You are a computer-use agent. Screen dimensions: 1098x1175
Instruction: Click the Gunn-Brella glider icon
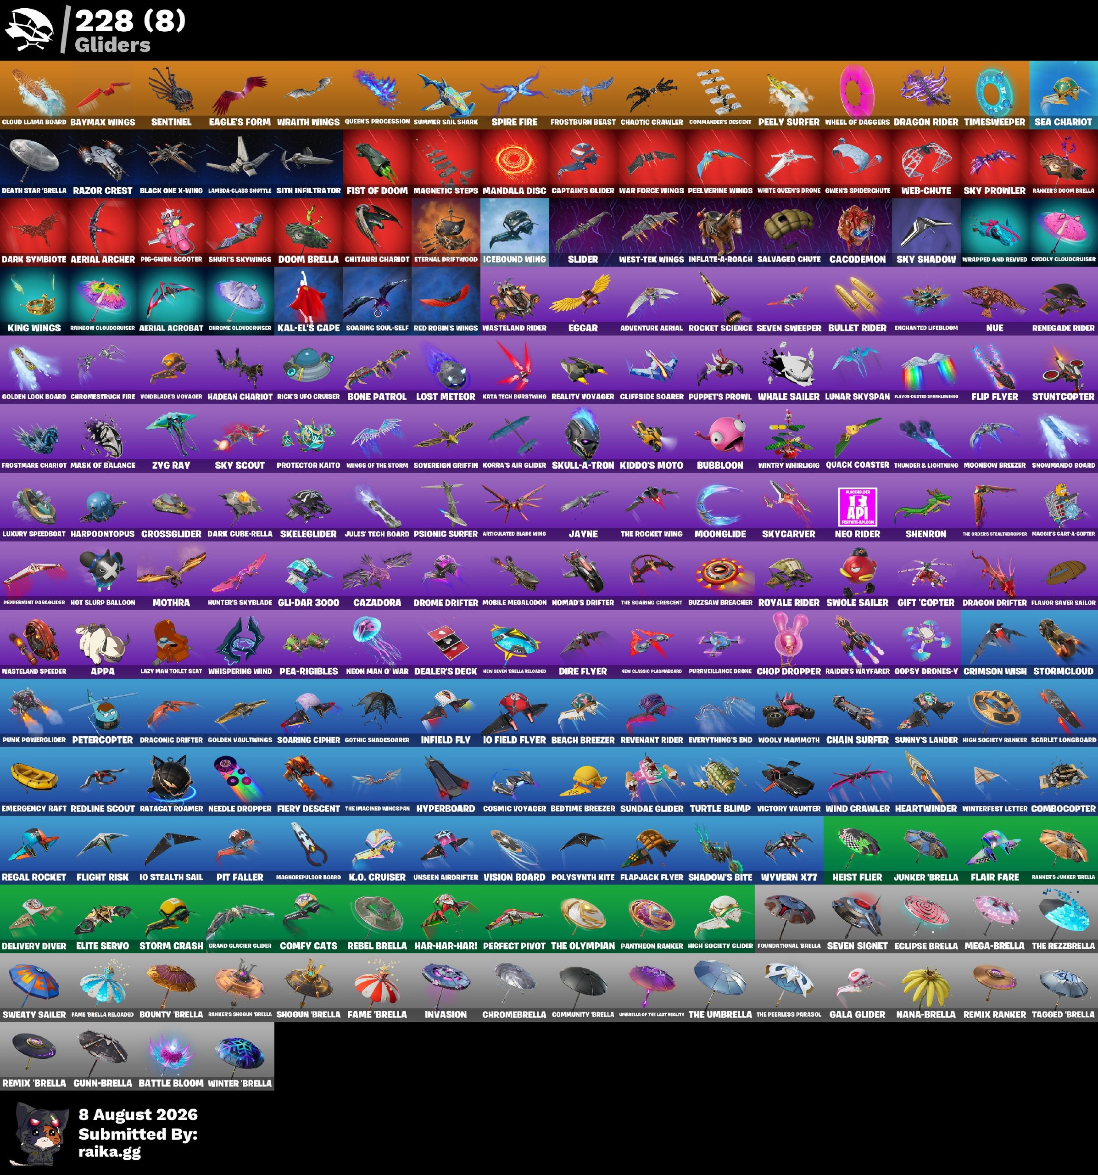[103, 1055]
